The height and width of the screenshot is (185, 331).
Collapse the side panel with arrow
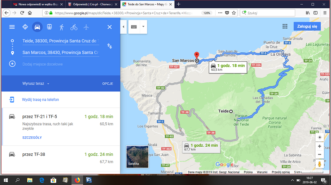123,27
